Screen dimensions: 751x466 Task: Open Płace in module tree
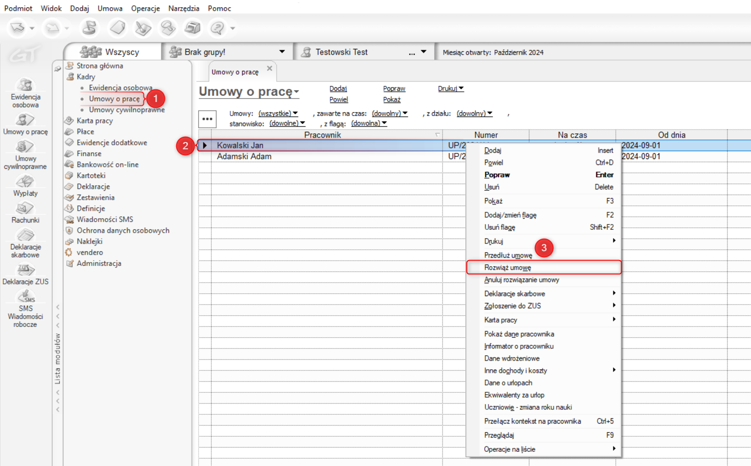pyautogui.click(x=85, y=131)
